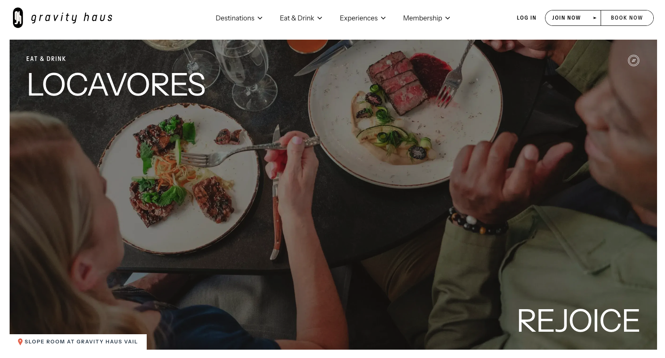
Task: Open the Experiences menu item
Action: click(x=359, y=18)
